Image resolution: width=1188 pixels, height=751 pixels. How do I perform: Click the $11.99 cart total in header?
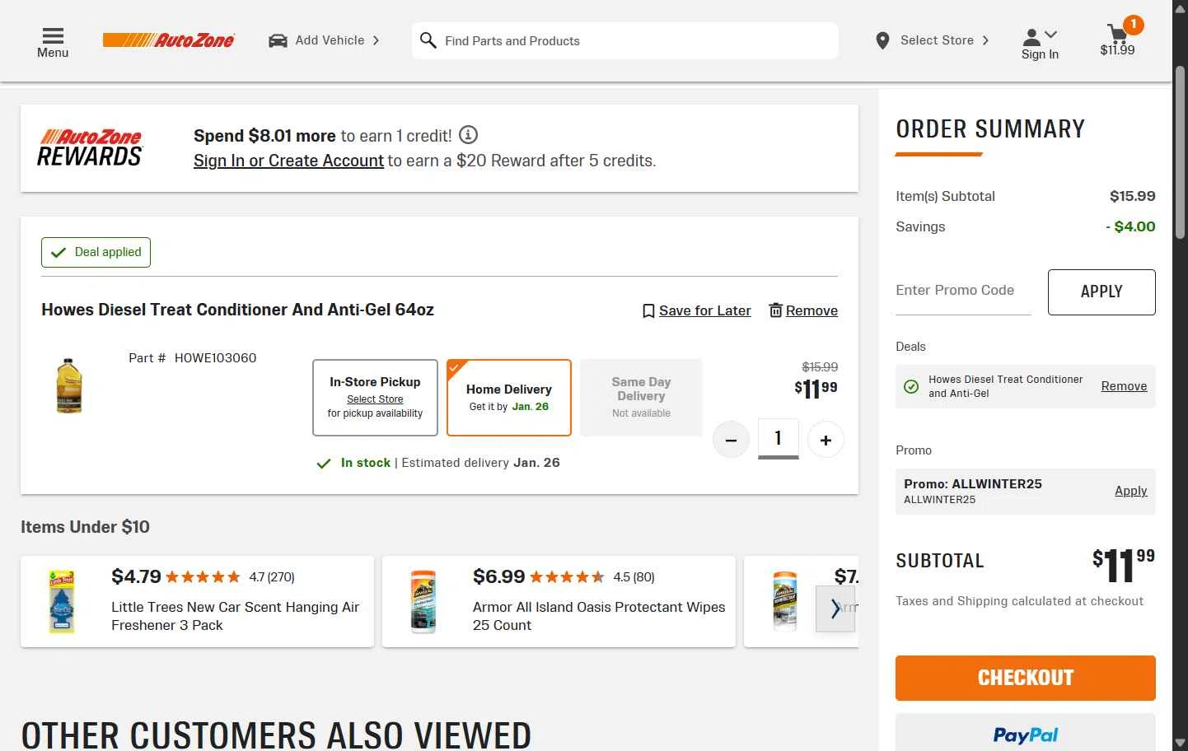[x=1117, y=50]
